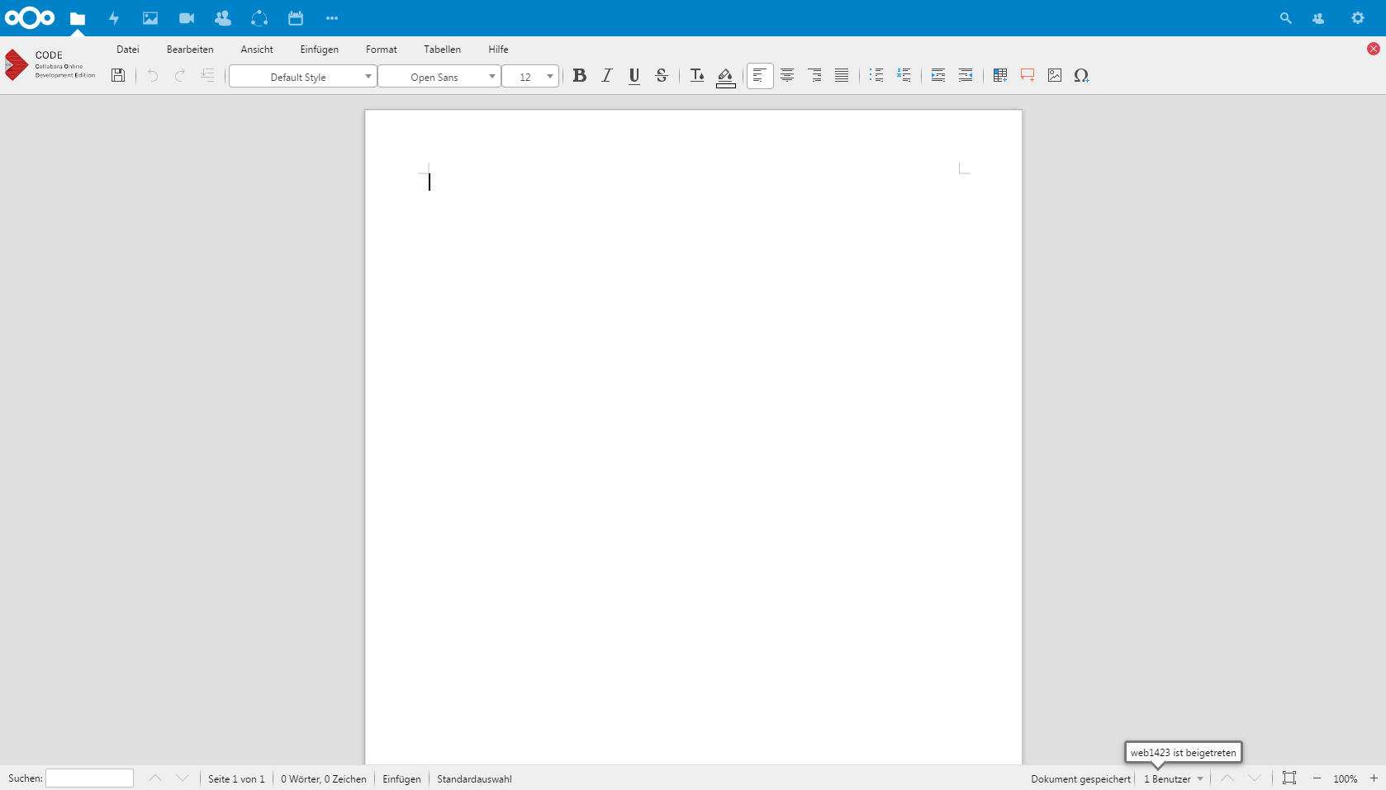Close the document with red X

(1374, 49)
